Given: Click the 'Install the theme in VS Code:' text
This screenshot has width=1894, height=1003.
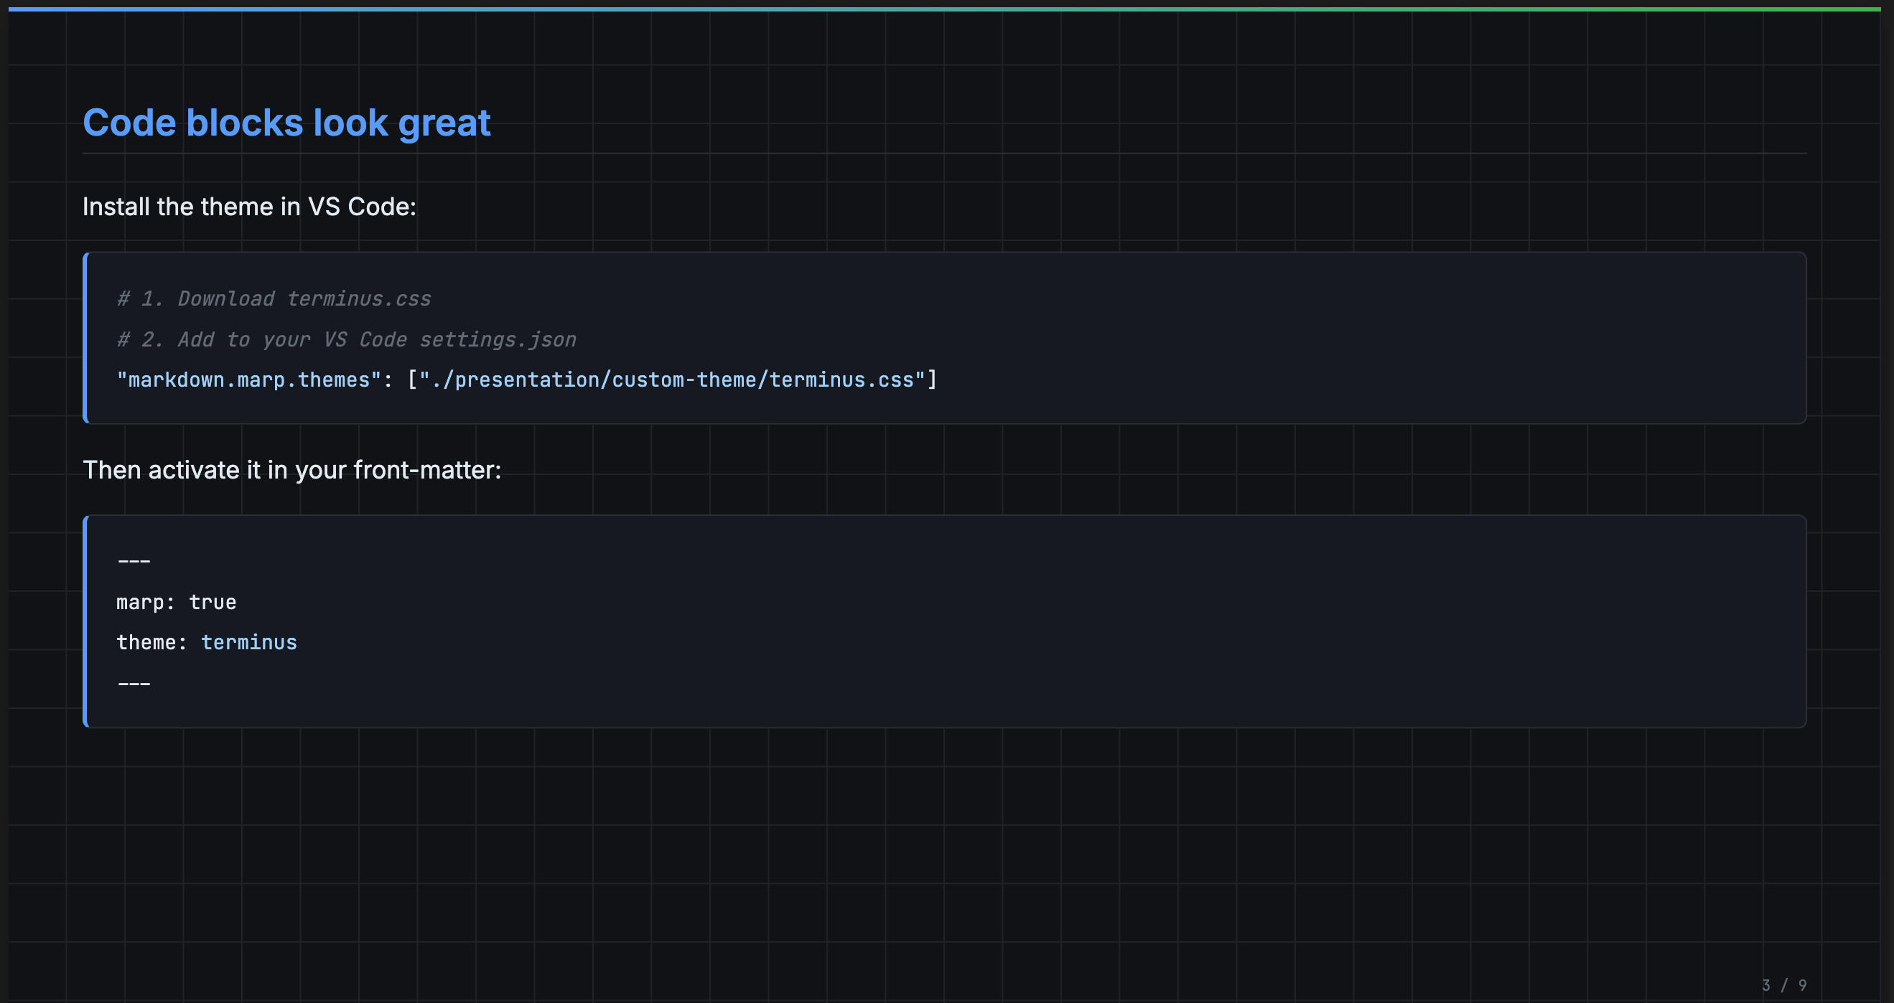Looking at the screenshot, I should coord(249,207).
